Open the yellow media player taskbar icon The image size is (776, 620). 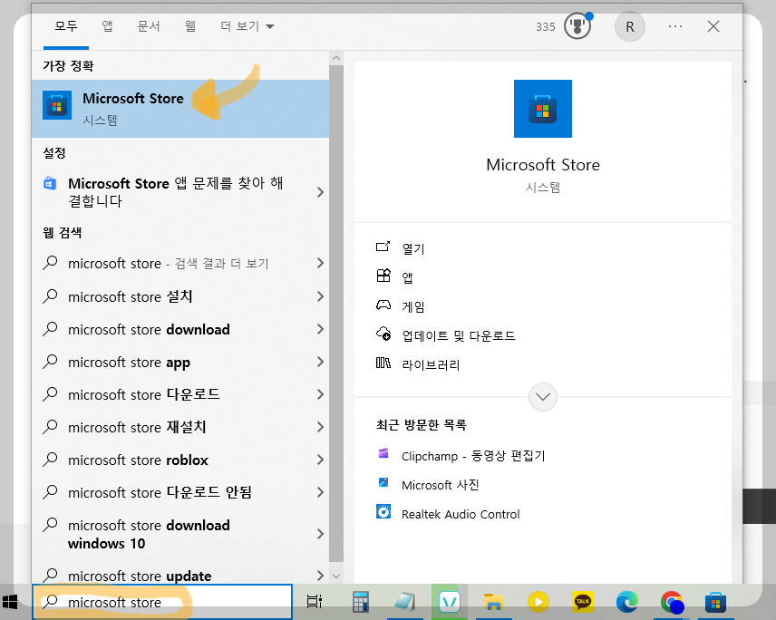coord(538,602)
